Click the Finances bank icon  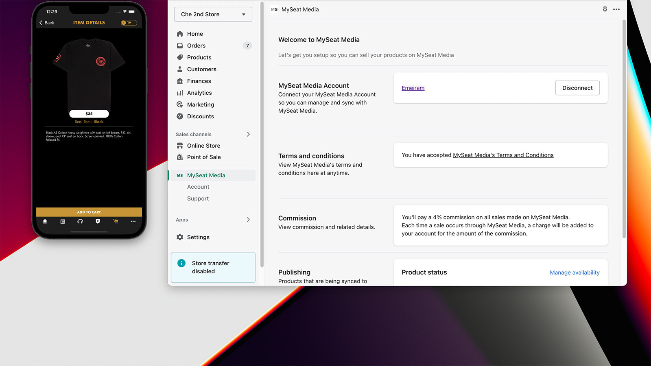coord(180,81)
